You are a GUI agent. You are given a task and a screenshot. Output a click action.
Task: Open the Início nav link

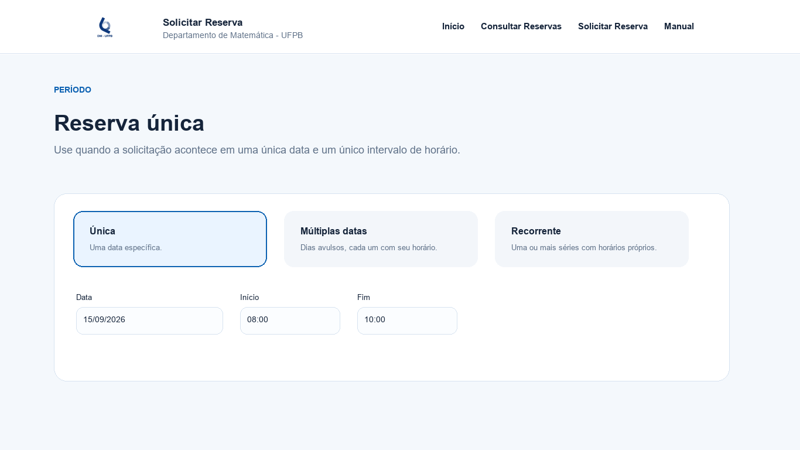453,26
